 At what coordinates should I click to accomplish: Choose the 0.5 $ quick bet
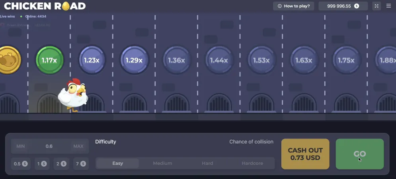coord(21,164)
